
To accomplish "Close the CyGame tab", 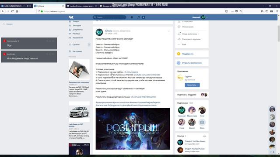I will 63,6.
